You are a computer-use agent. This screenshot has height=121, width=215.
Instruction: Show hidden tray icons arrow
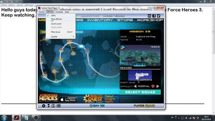(179, 118)
